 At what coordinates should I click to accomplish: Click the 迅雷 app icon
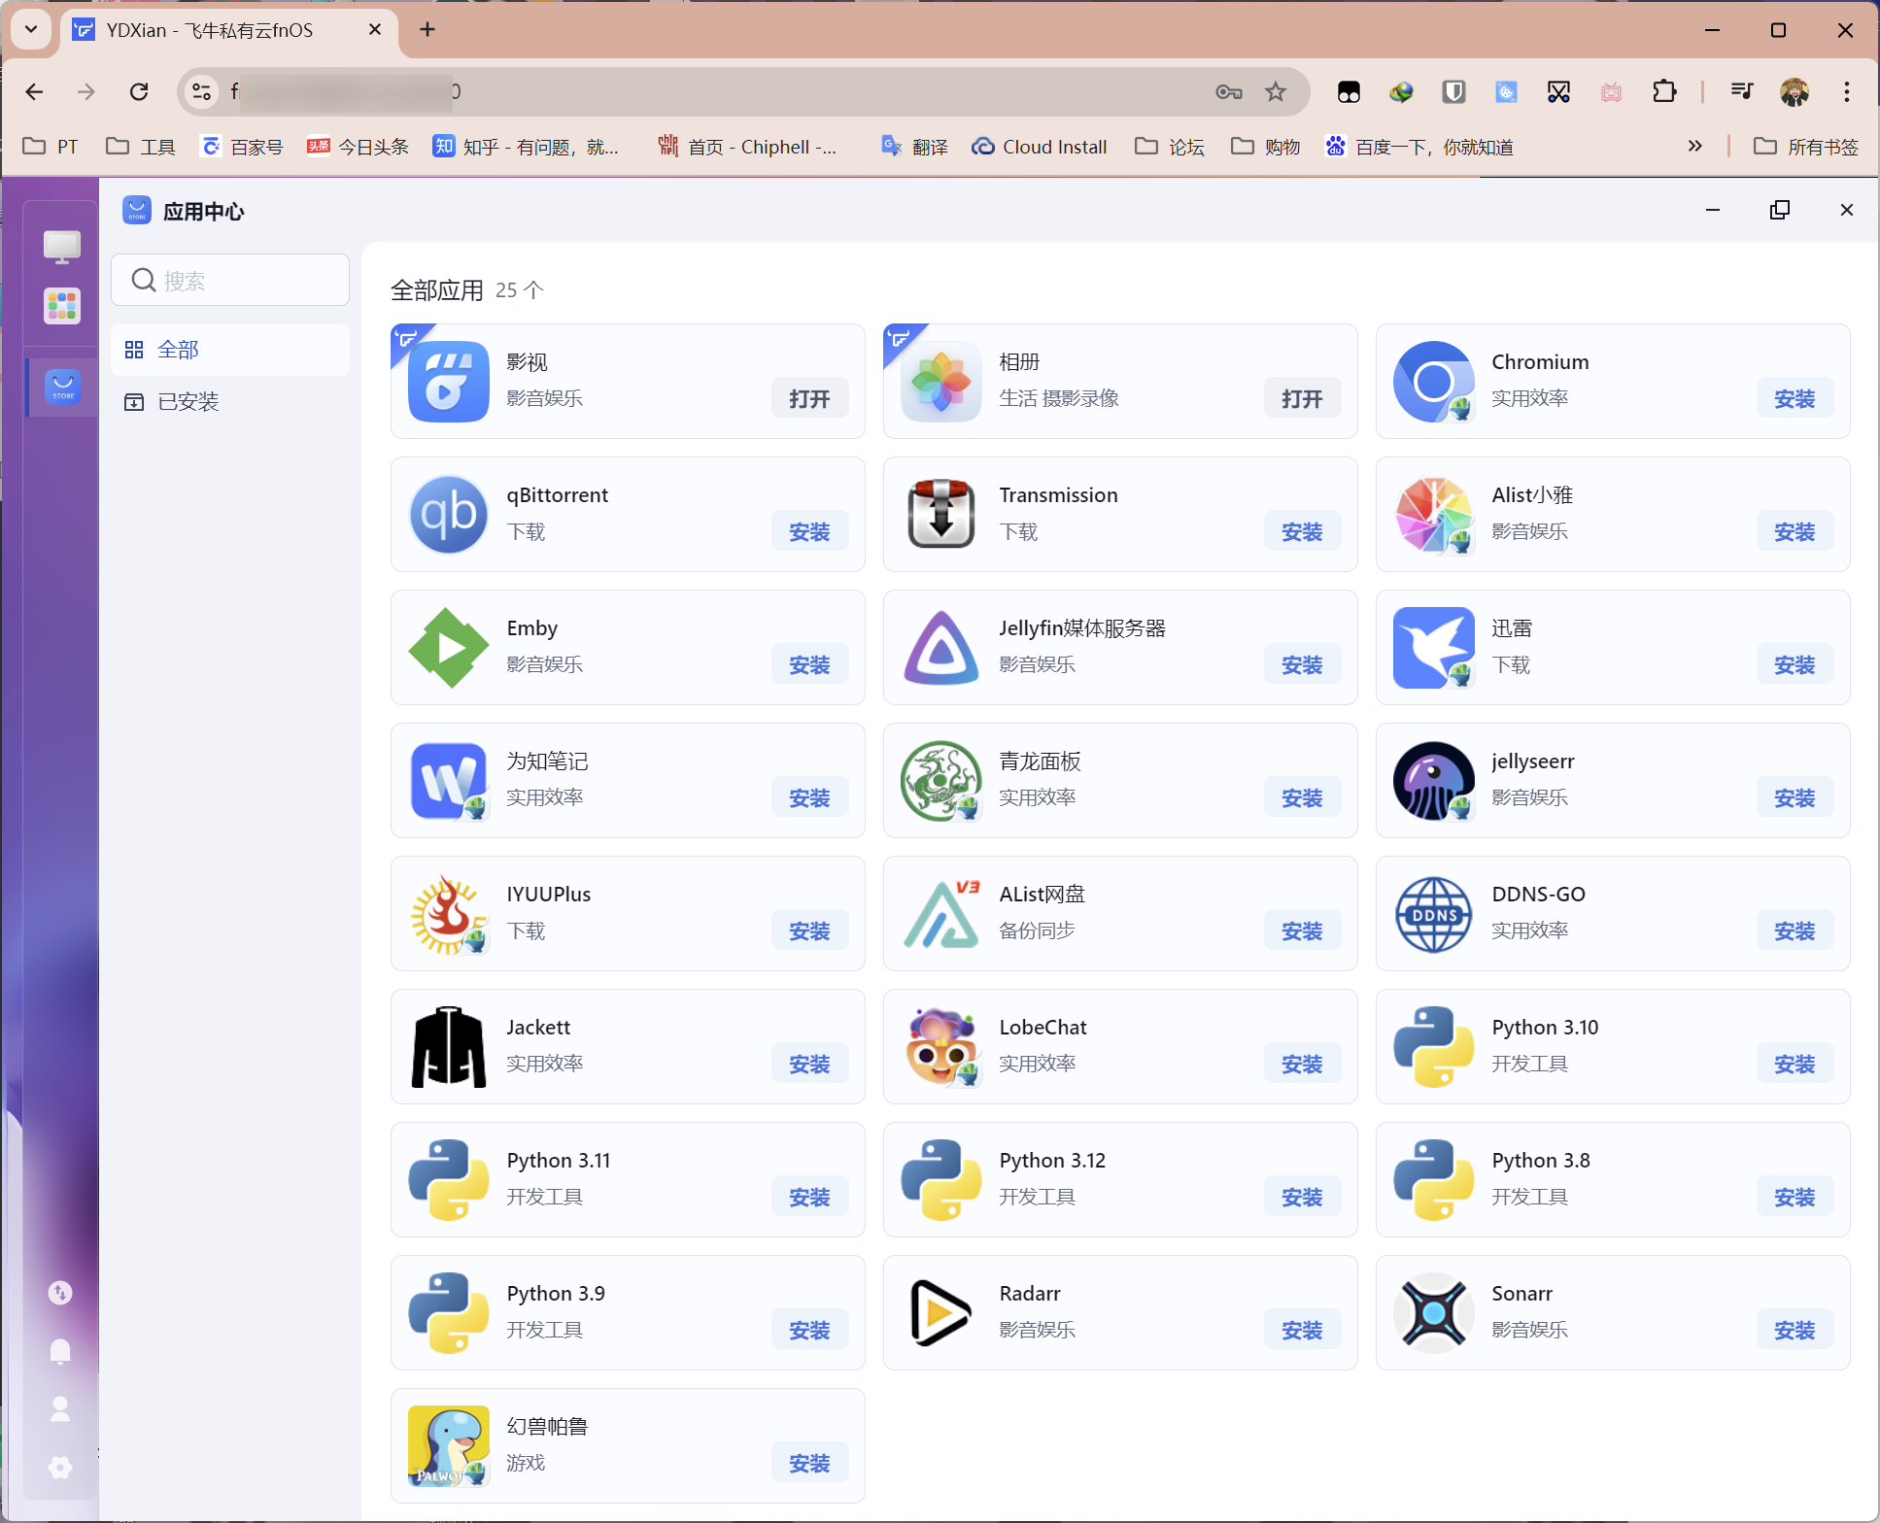click(1433, 648)
